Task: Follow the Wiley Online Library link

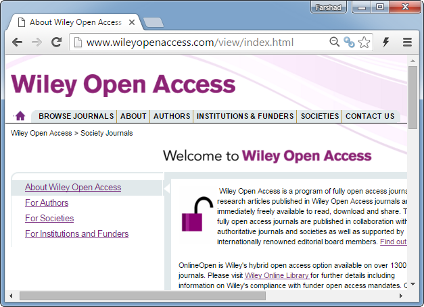Action: (x=277, y=275)
